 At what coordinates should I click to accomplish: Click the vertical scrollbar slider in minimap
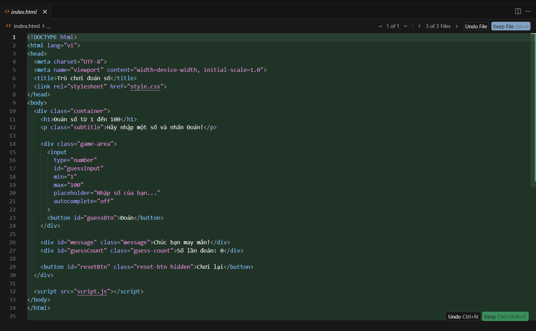click(533, 110)
